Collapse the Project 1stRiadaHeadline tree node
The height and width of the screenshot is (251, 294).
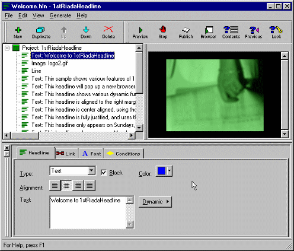tap(7, 48)
